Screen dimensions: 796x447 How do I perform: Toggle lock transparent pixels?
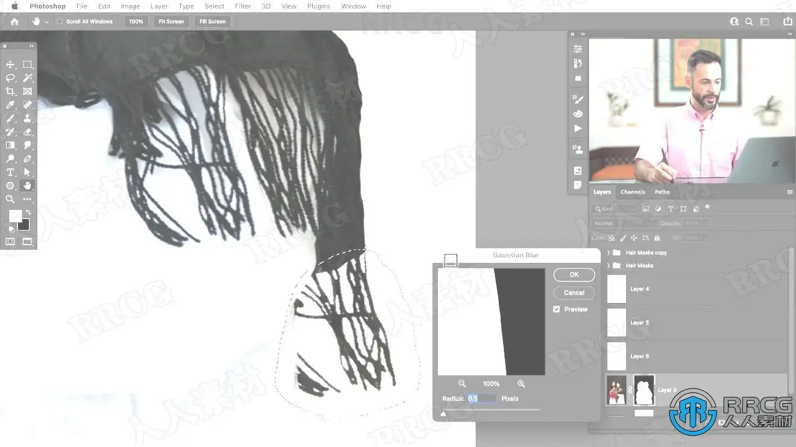point(611,238)
